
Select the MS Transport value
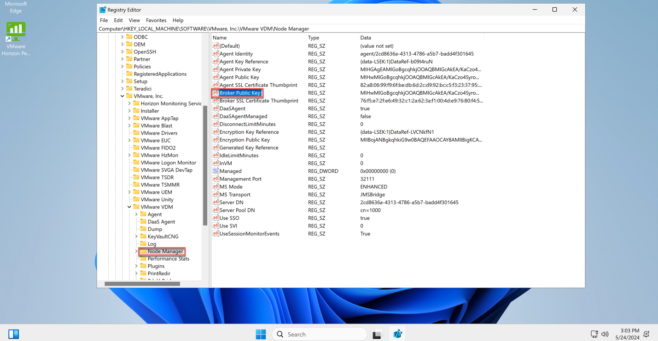pos(235,194)
